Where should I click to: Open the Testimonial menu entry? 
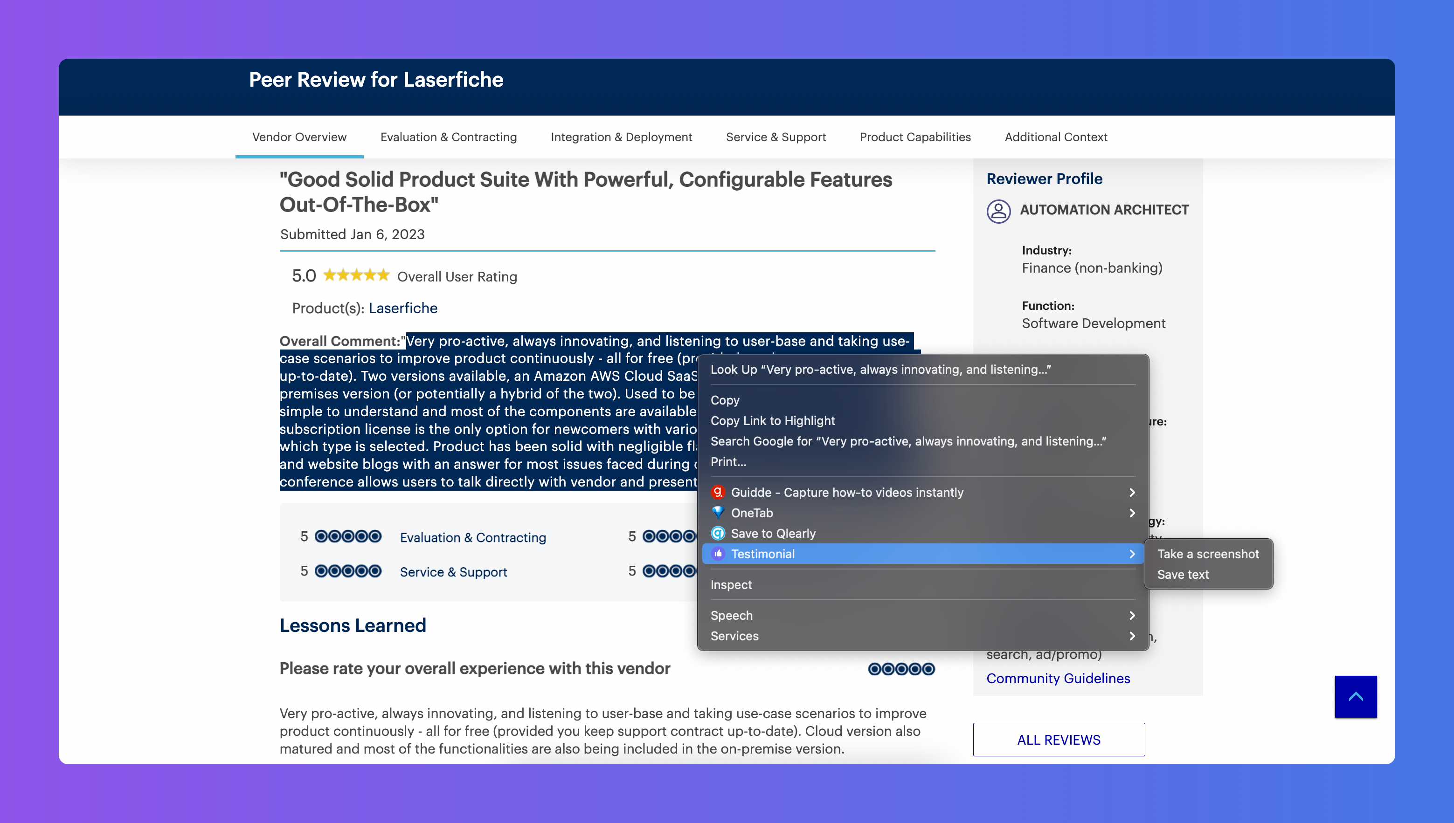pos(923,554)
